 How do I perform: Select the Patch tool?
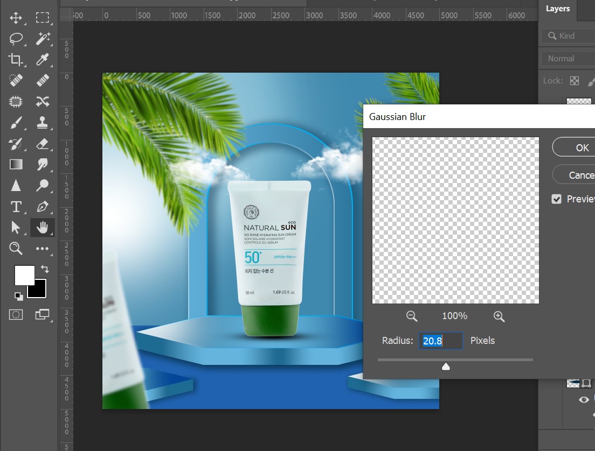point(16,102)
